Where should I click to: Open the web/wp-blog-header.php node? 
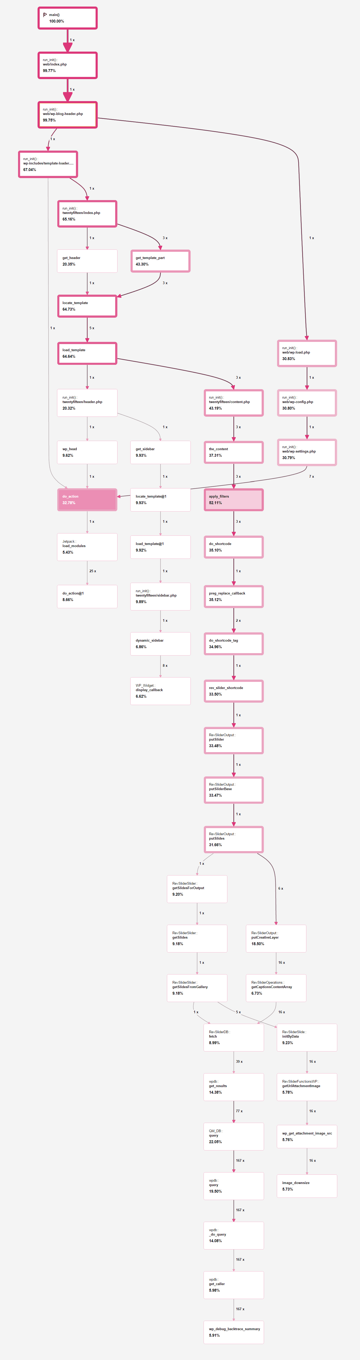[x=67, y=114]
